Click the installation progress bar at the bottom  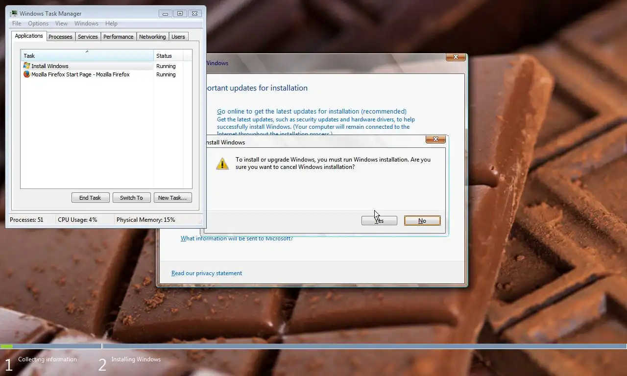pos(313,346)
